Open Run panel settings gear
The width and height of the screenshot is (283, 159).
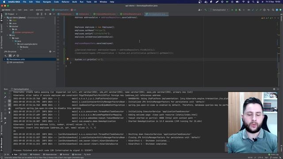pyautogui.click(x=274, y=89)
